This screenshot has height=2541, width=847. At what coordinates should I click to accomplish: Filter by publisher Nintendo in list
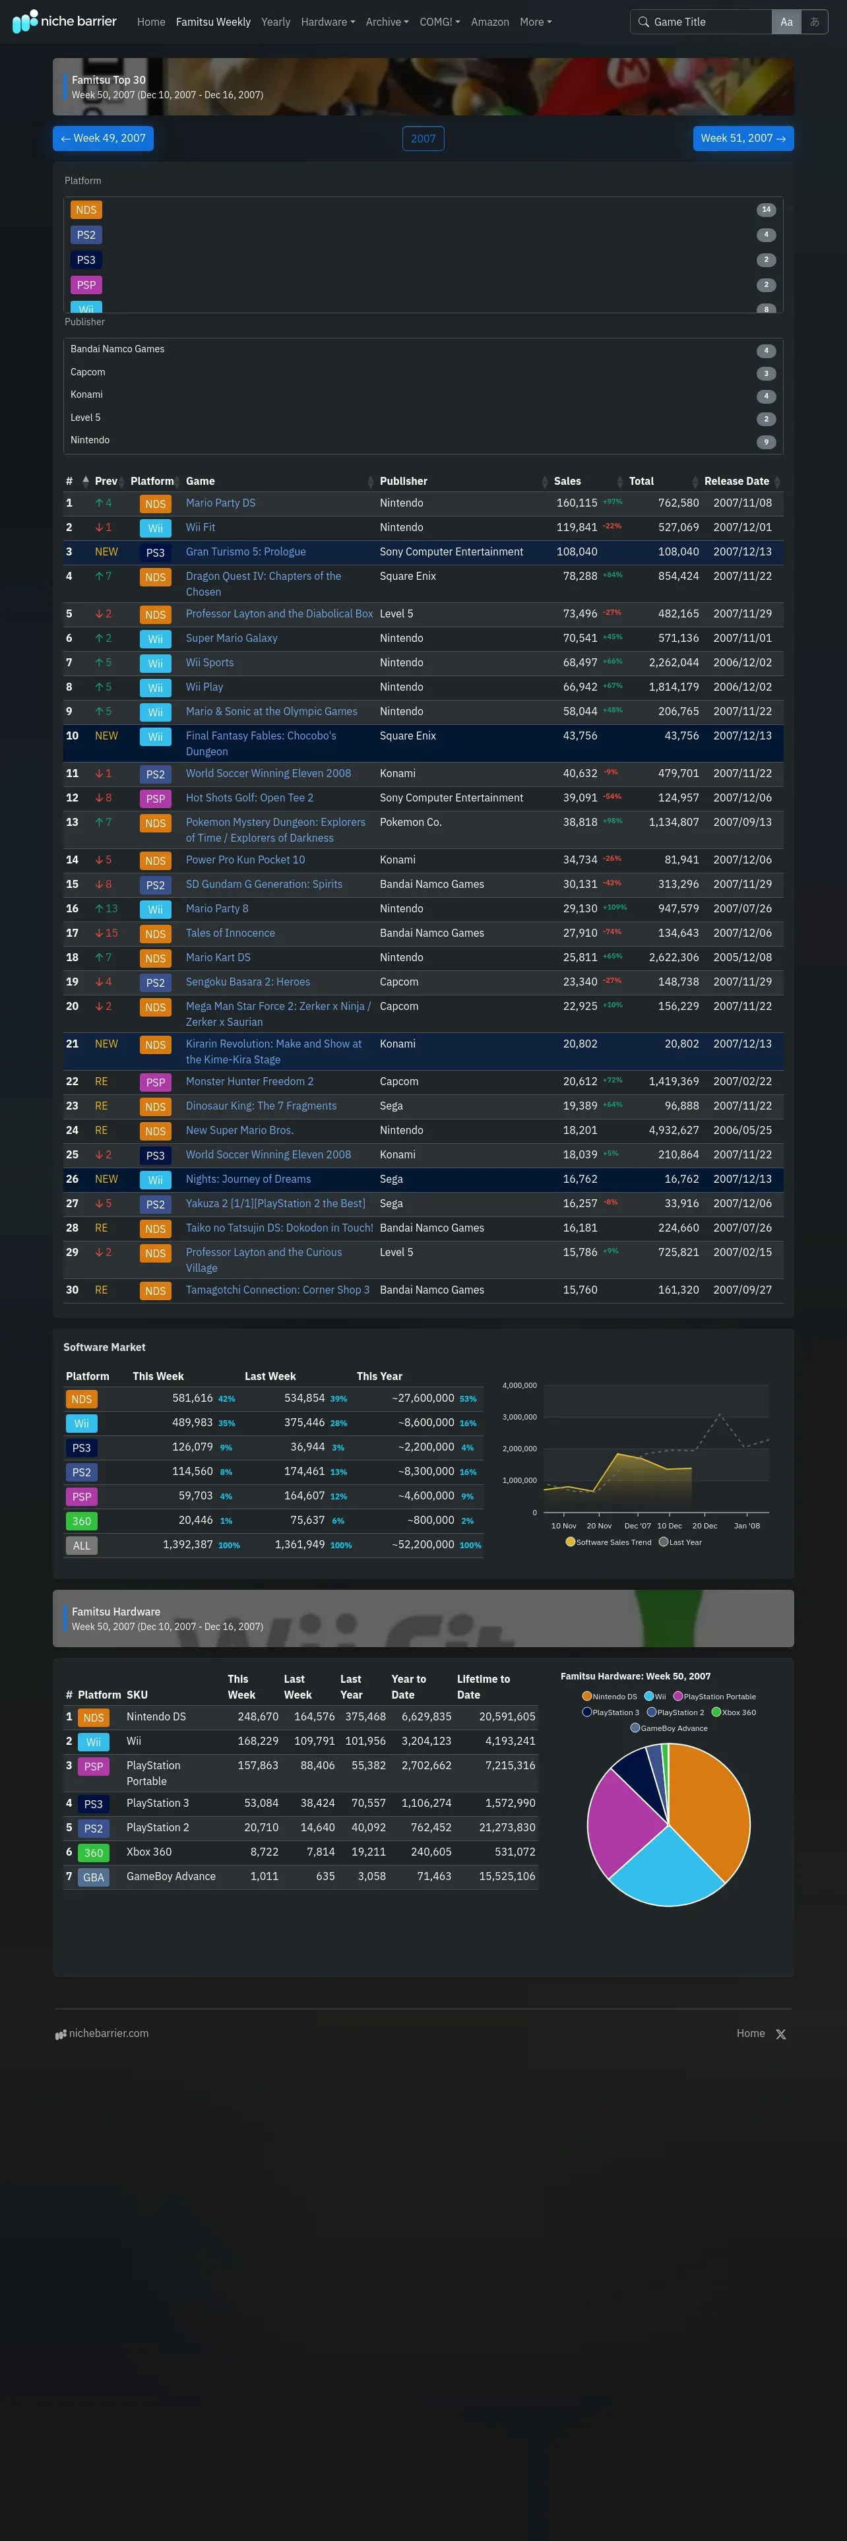423,441
